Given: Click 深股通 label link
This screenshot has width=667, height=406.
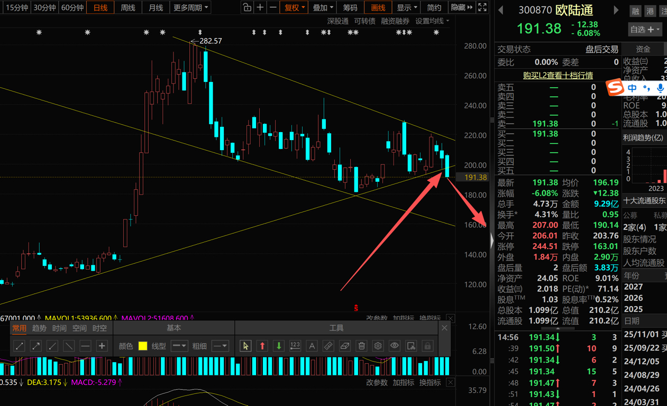Looking at the screenshot, I should click(337, 21).
